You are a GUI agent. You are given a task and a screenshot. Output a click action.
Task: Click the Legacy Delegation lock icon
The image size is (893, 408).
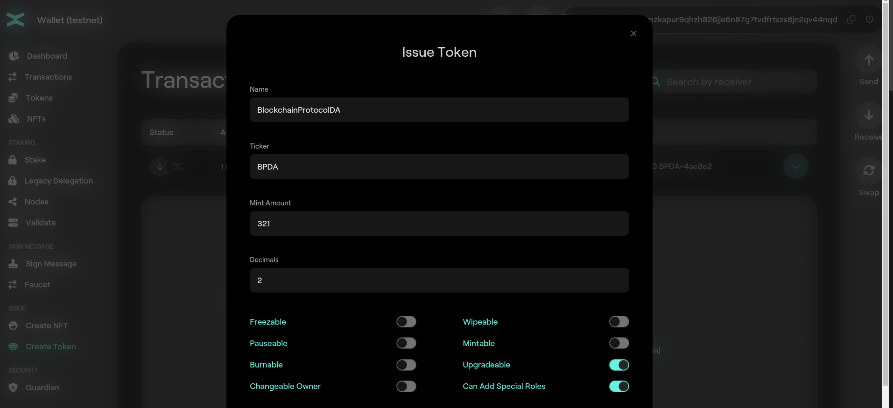[13, 181]
